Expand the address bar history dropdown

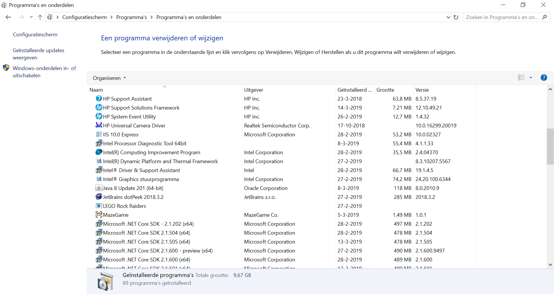448,17
